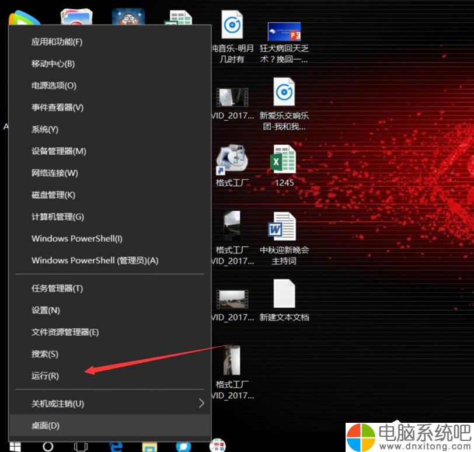Launch Windows PowerShell (管理员)(A)

(110, 260)
